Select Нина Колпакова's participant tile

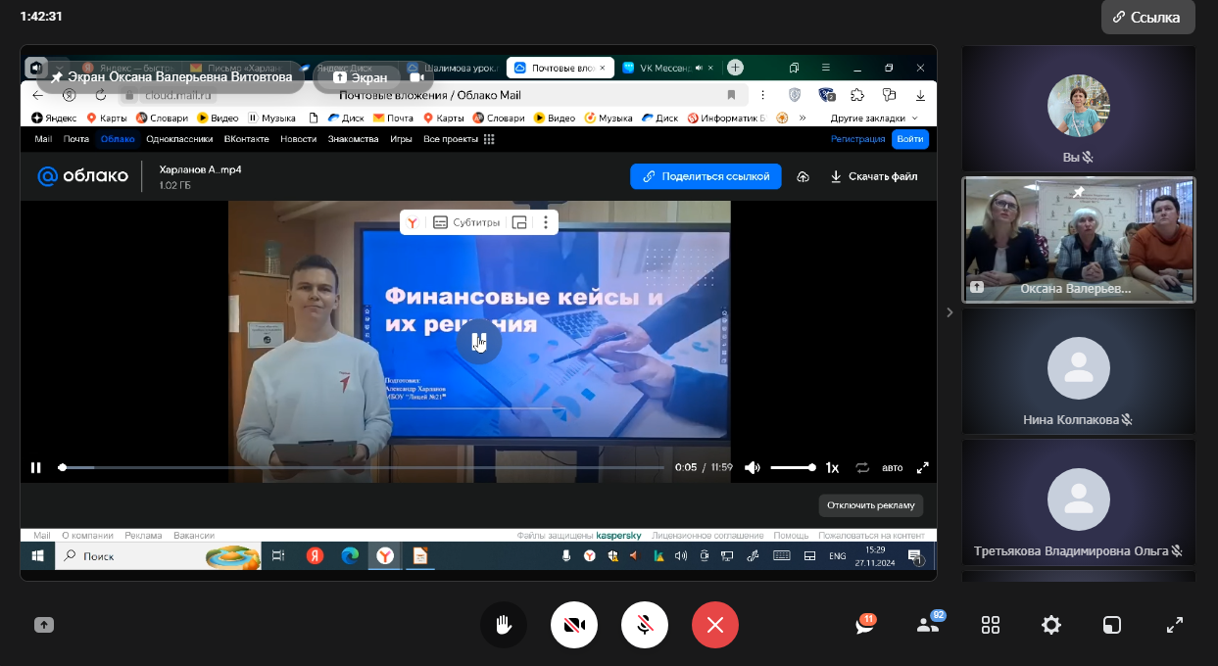tap(1079, 371)
